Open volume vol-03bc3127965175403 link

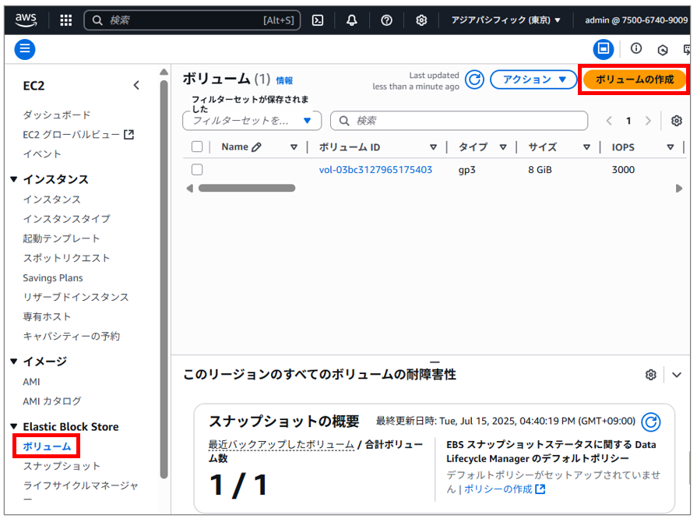pyautogui.click(x=375, y=169)
